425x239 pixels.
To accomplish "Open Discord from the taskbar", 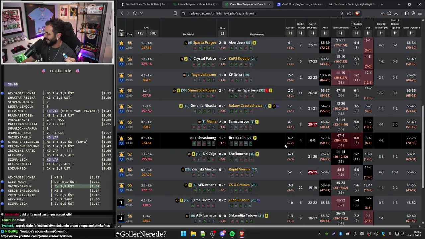I will [222, 234].
